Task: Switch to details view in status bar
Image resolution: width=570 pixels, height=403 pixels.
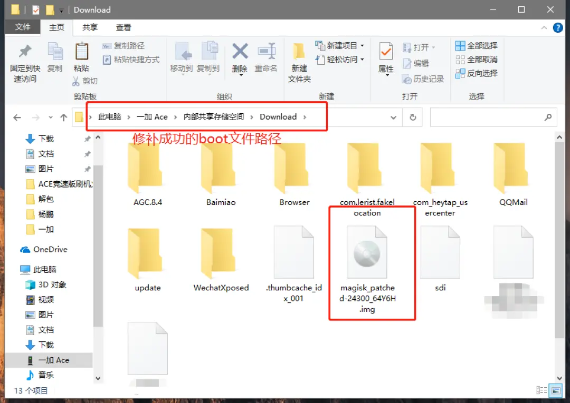Action: [541, 390]
